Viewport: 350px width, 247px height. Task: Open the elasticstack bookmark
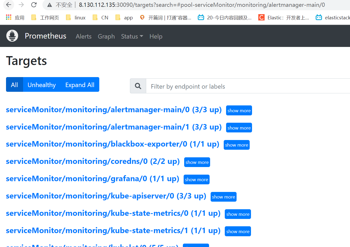click(333, 18)
